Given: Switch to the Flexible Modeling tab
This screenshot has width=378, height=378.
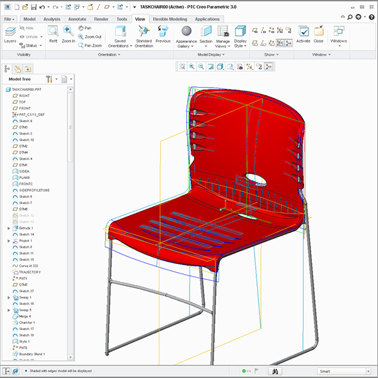Looking at the screenshot, I should click(170, 19).
